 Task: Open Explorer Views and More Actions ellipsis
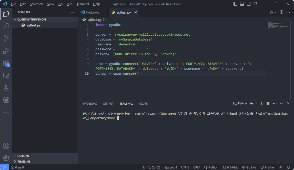pyautogui.click(x=72, y=12)
